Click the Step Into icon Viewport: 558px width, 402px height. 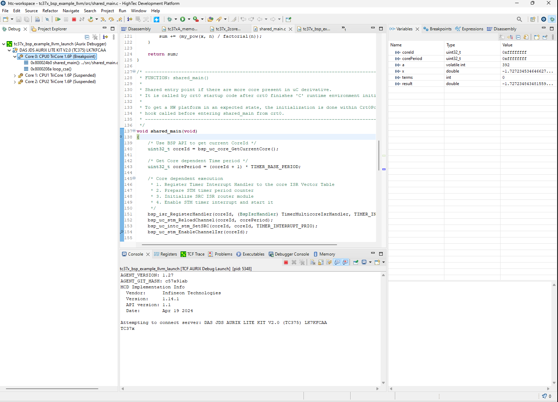click(x=103, y=20)
